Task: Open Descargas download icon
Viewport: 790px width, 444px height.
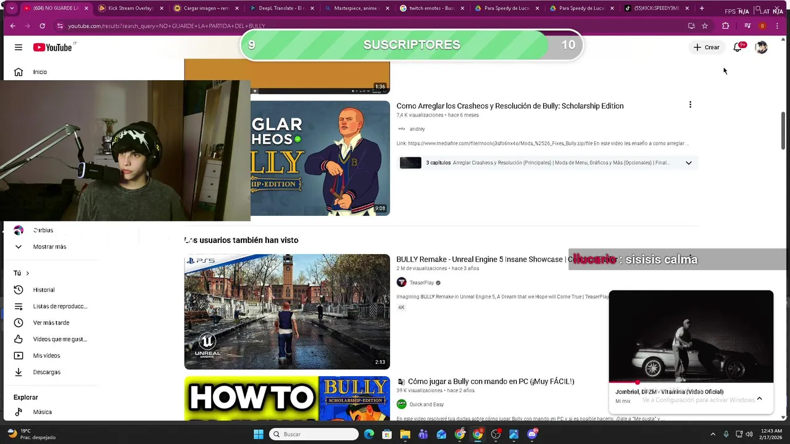Action: pyautogui.click(x=19, y=372)
